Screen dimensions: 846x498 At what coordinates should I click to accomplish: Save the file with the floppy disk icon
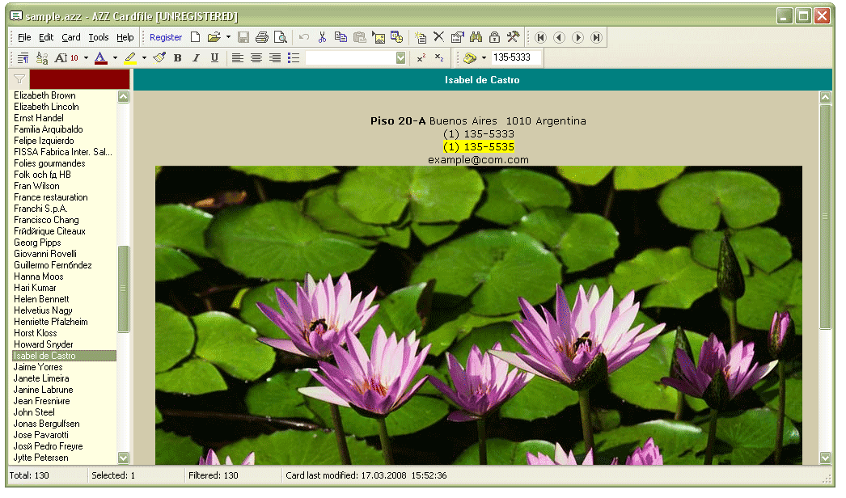tap(243, 37)
